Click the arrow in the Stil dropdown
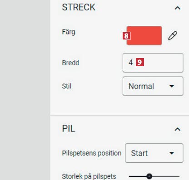Screen dimensions: 189x180 pos(172,86)
